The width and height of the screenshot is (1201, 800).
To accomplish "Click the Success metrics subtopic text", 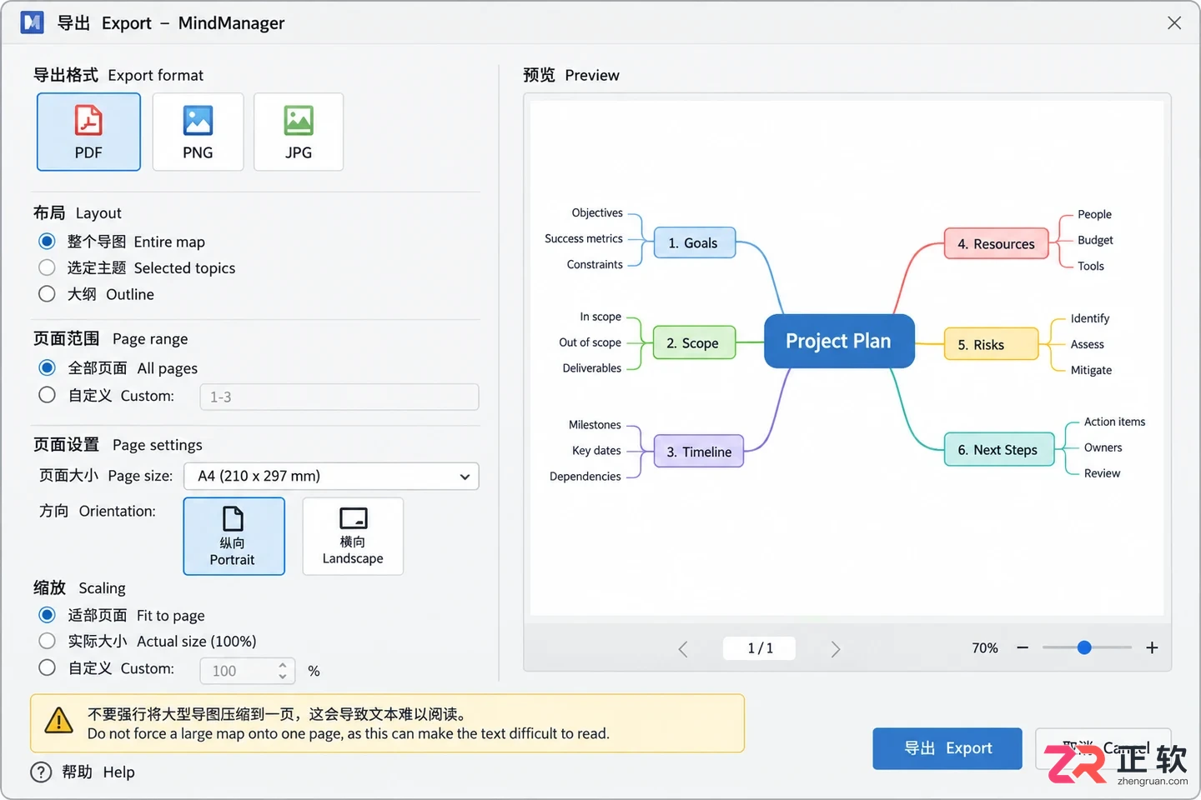I will point(584,238).
